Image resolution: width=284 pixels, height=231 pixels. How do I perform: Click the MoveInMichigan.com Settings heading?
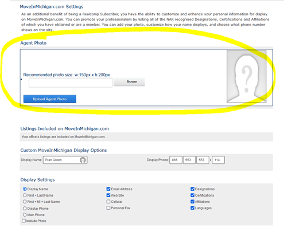52,7
